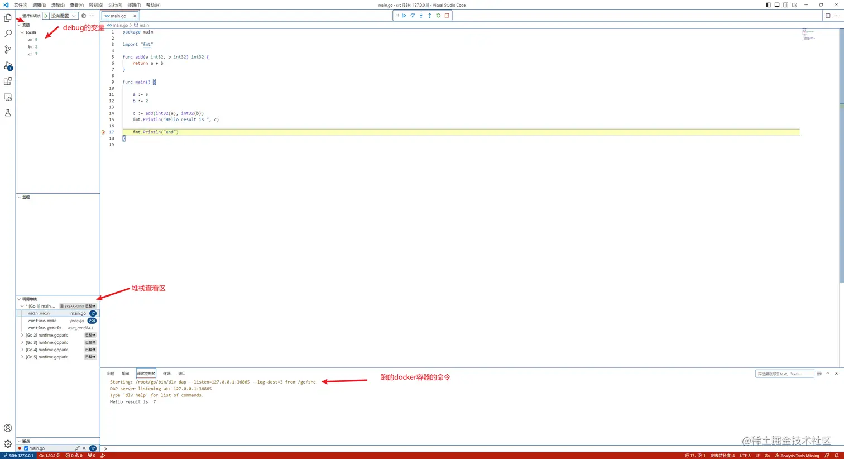
Task: Toggle secondary sidebar layout icon in title bar
Action: 785,5
